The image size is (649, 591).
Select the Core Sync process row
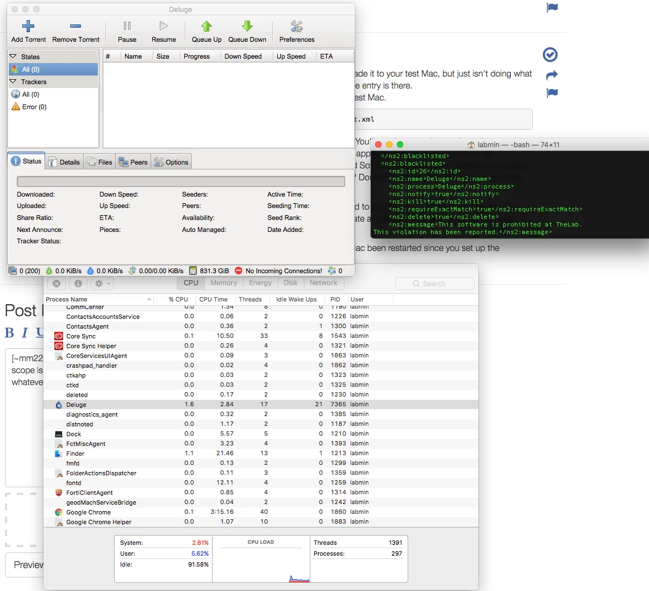coord(261,336)
